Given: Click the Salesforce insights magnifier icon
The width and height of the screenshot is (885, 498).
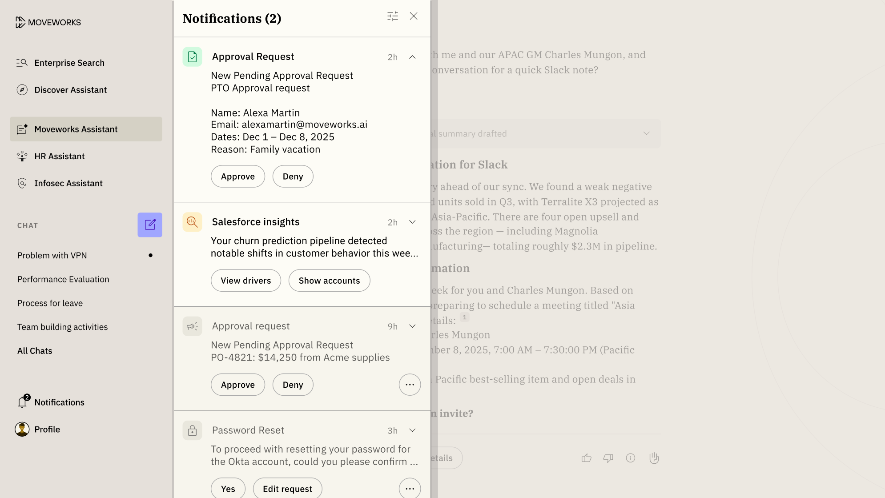Looking at the screenshot, I should coord(192,222).
